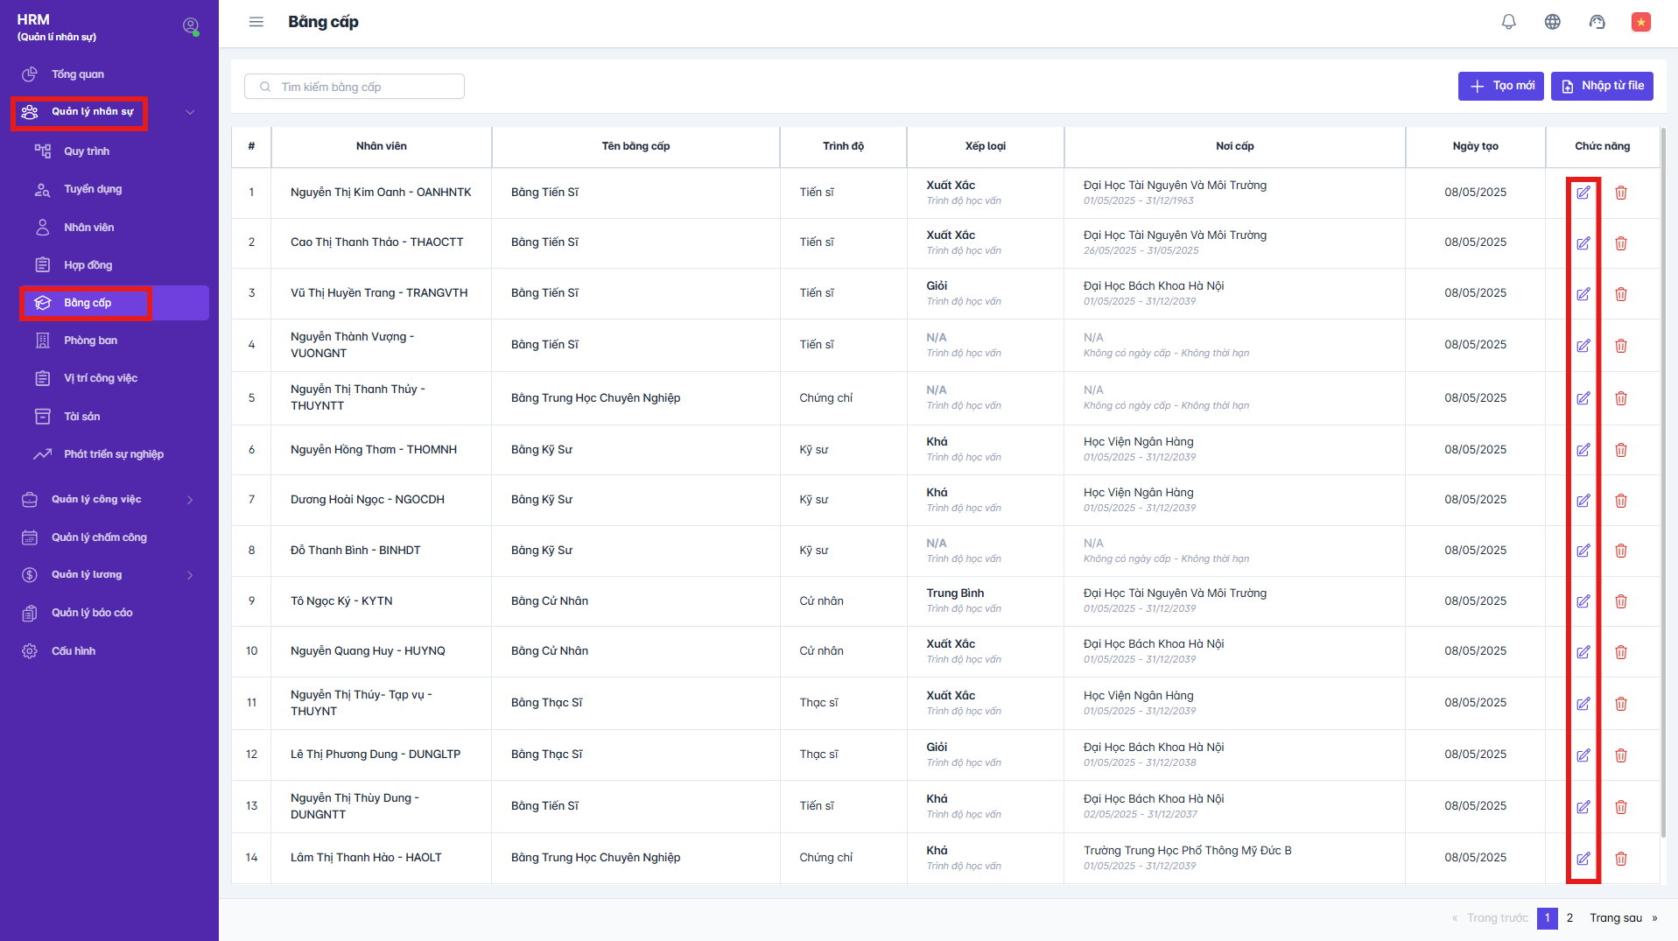
Task: Click the Nhập từ file button
Action: click(x=1601, y=86)
